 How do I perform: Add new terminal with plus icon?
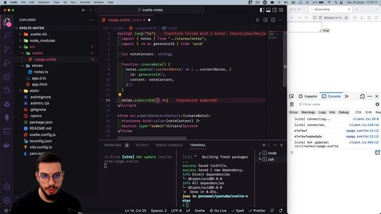(x=264, y=145)
